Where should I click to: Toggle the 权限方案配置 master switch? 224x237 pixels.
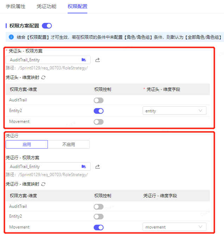(47, 26)
